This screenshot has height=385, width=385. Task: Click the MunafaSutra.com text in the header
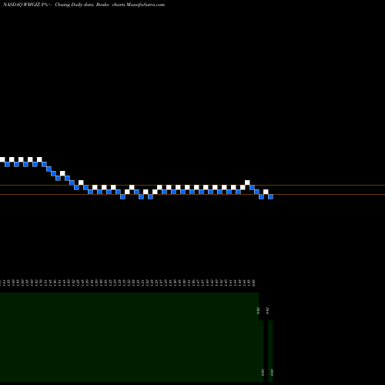[146, 5]
